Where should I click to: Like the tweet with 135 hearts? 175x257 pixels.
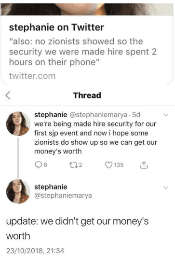click(x=108, y=165)
